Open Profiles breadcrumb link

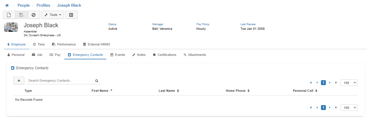click(44, 6)
